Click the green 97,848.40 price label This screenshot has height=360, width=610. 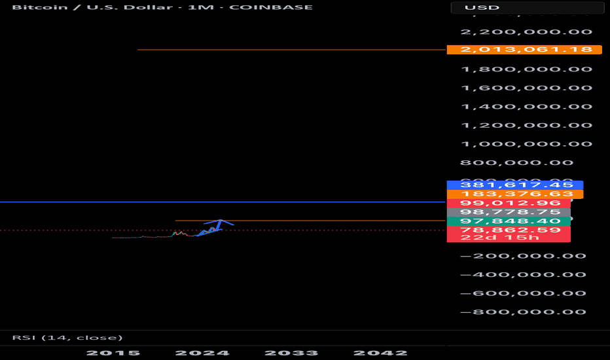click(x=509, y=221)
